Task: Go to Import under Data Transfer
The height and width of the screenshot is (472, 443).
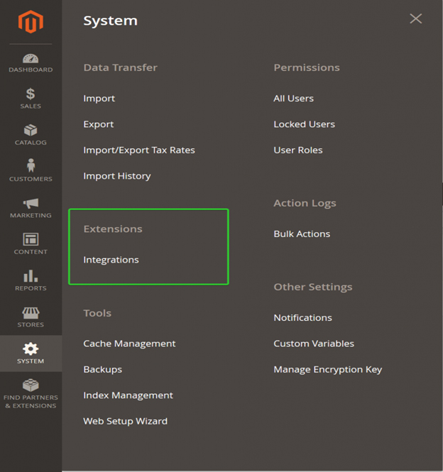Action: [x=99, y=99]
